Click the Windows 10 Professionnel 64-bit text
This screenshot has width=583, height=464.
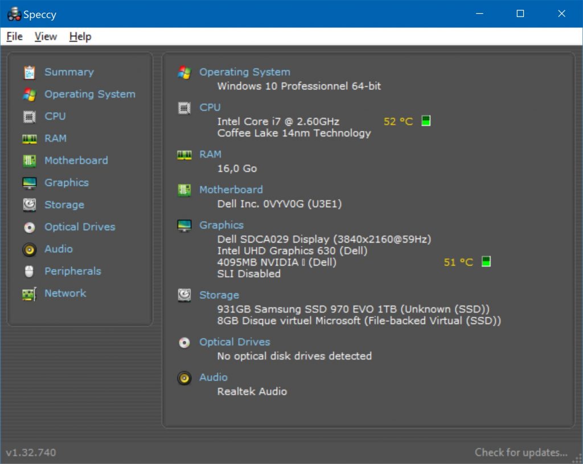[x=299, y=87]
